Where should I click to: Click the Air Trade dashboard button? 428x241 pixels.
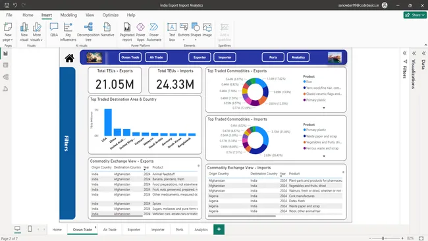tap(156, 57)
